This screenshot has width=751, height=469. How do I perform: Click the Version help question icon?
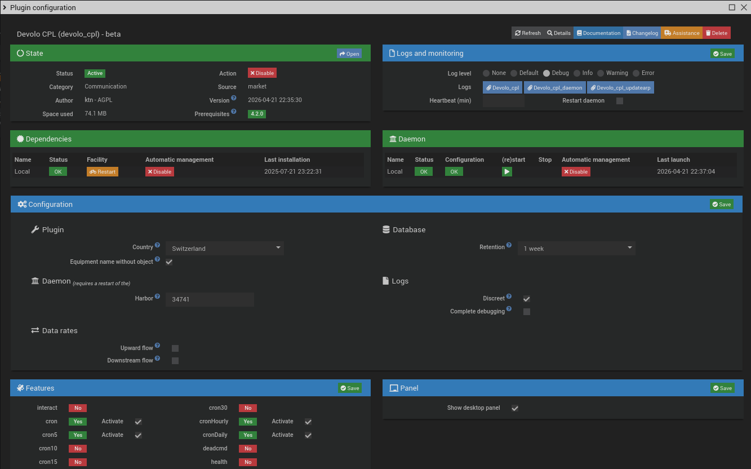tap(234, 98)
